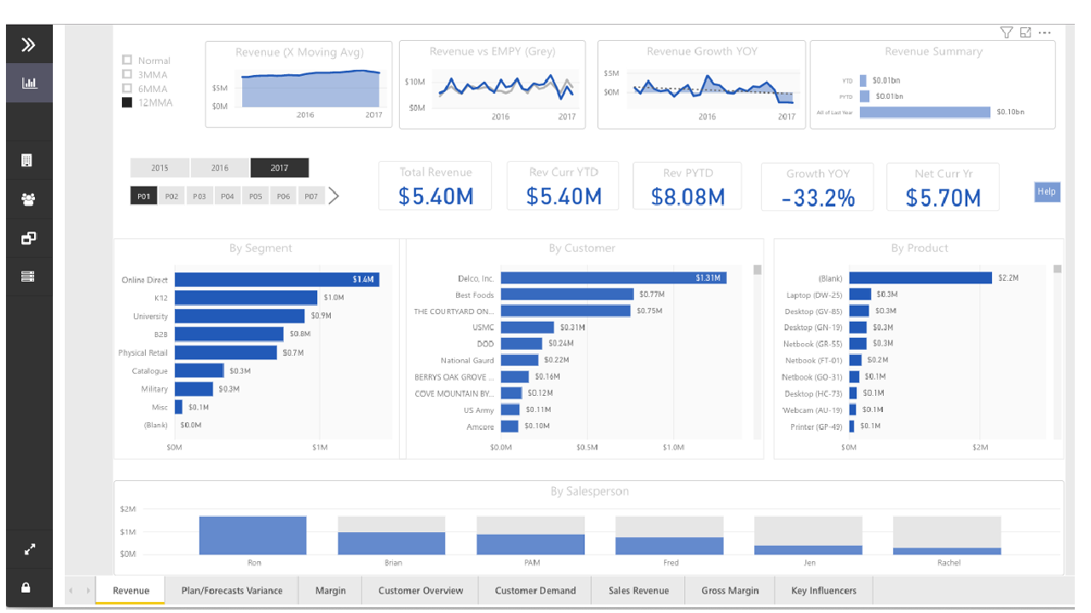Switch to the Margin tab
1091x613 pixels.
331,590
